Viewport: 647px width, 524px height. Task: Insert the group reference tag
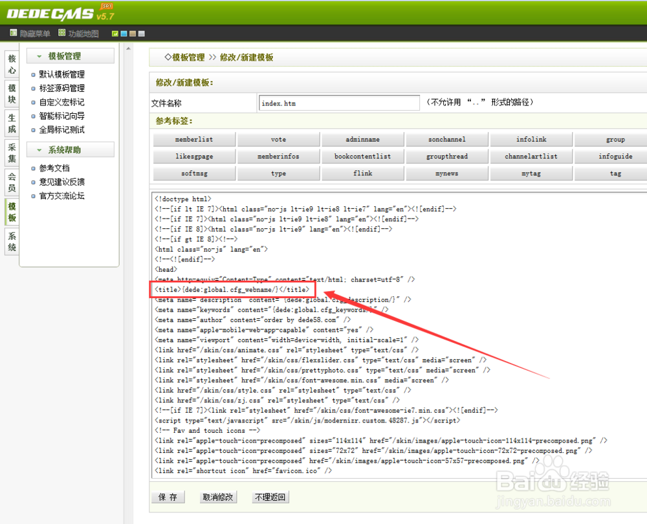point(611,140)
